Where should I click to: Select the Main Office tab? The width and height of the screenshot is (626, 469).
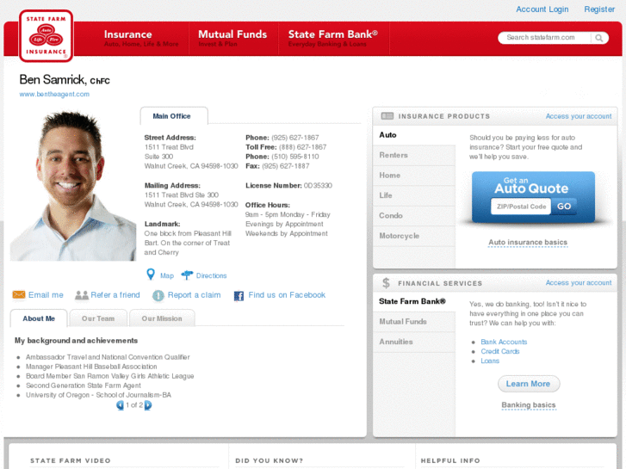pyautogui.click(x=174, y=116)
